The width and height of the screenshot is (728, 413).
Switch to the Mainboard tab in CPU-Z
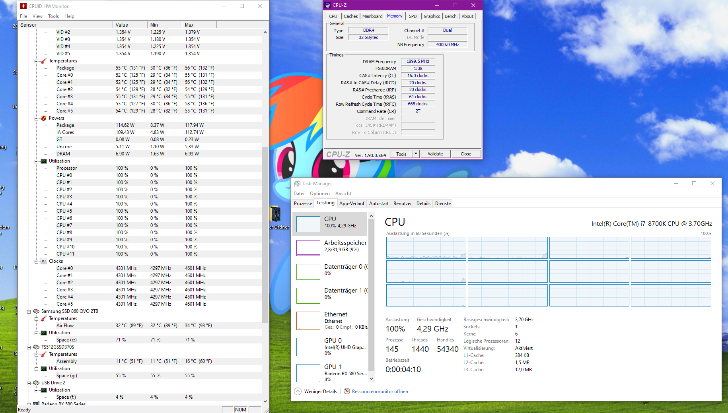(x=372, y=16)
